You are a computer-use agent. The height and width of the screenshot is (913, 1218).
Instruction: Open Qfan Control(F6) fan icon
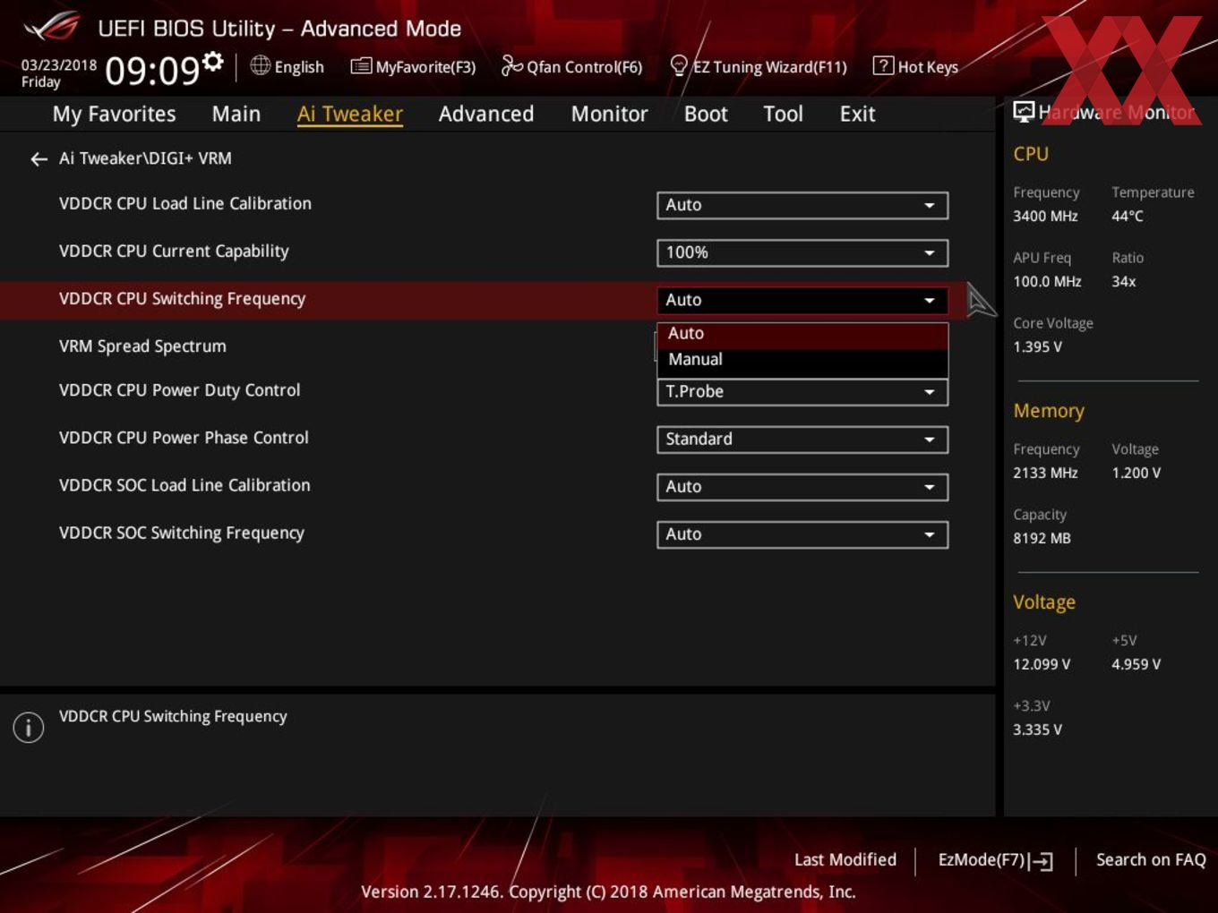coord(511,65)
